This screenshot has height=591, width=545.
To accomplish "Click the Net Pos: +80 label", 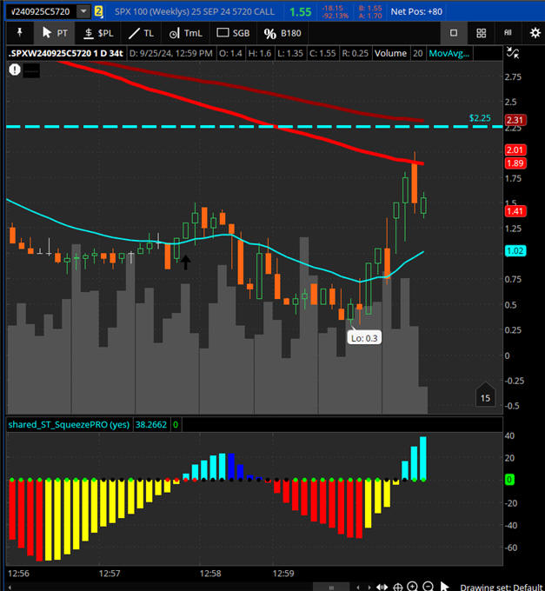I will coord(416,11).
